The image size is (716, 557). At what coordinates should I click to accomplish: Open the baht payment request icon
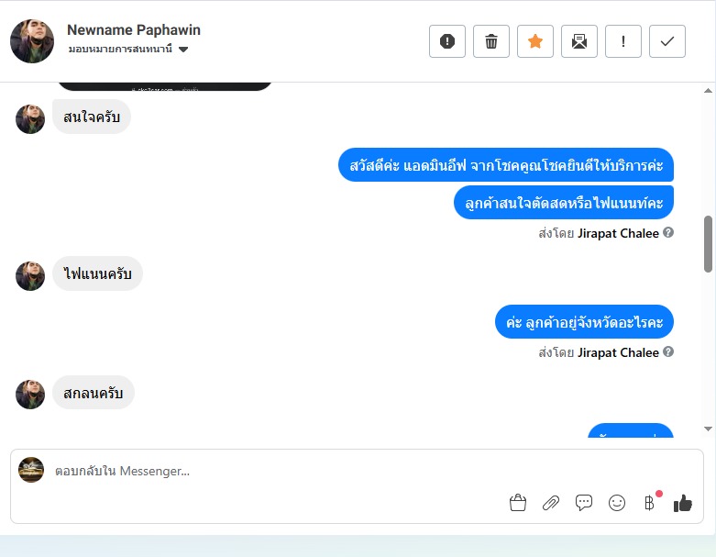(x=650, y=503)
